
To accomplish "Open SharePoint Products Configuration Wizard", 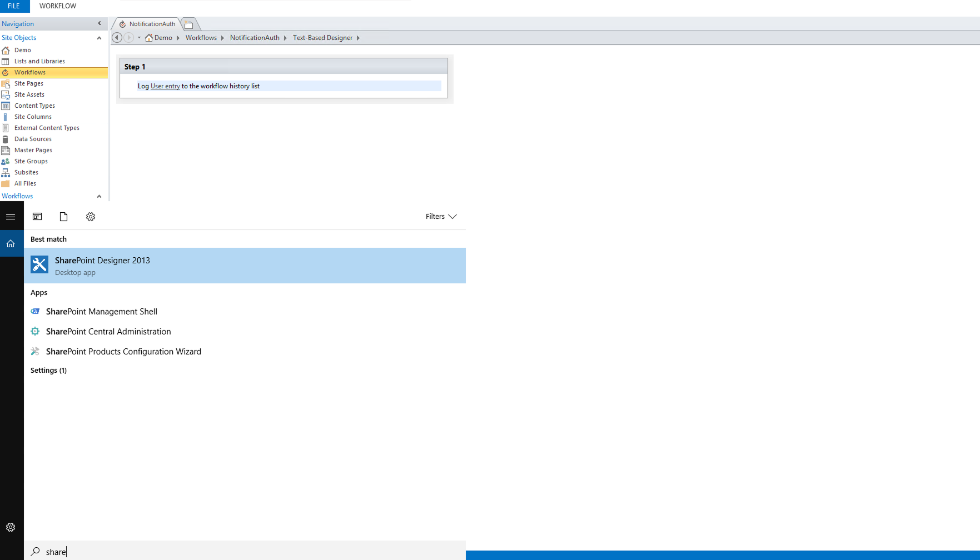I will click(245, 352).
